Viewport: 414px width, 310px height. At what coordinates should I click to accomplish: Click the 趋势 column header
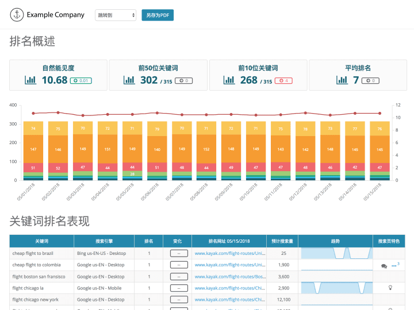[x=335, y=241]
